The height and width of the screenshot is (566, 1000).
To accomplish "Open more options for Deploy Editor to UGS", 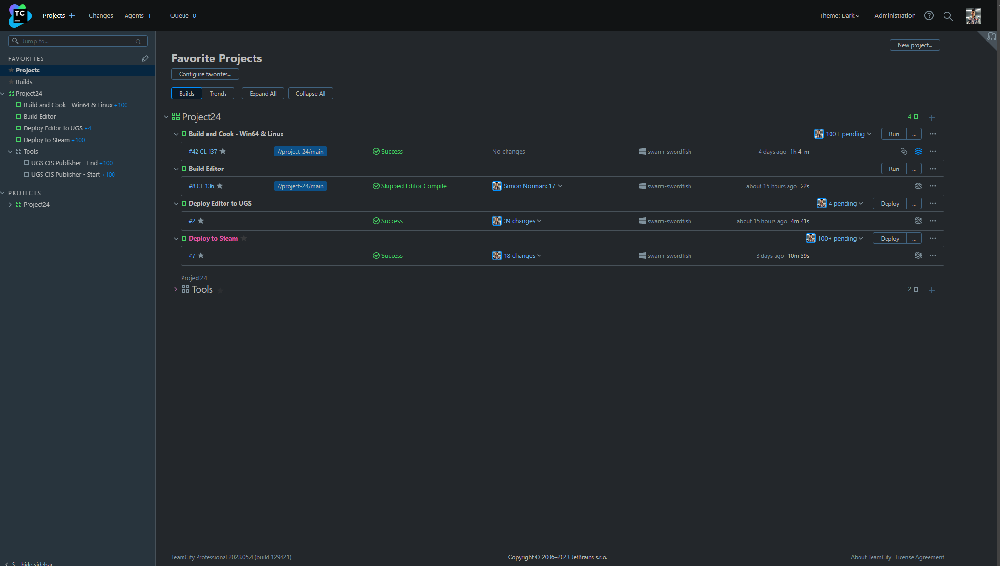I will pos(932,203).
